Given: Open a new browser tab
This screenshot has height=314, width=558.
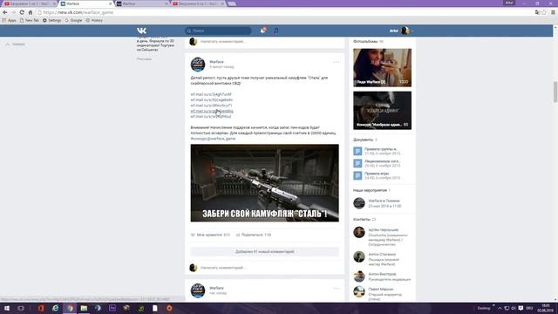Looking at the screenshot, I should 232,3.
